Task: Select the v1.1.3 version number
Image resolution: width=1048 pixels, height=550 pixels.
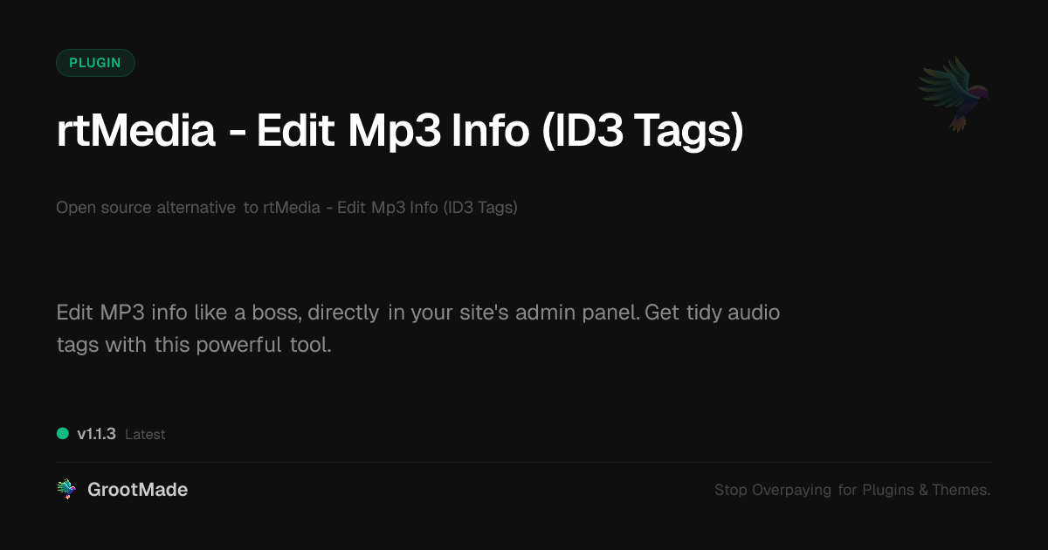Action: pos(96,434)
